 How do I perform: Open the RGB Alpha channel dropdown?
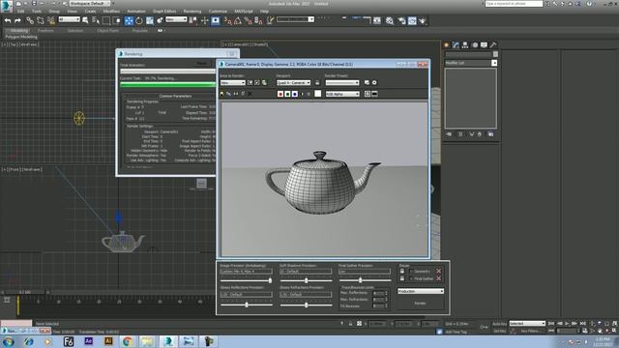(x=342, y=94)
